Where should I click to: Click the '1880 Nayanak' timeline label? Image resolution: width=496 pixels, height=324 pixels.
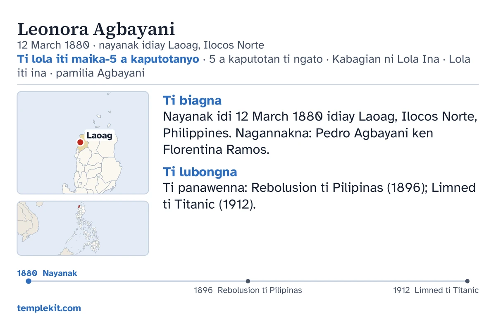tap(47, 273)
